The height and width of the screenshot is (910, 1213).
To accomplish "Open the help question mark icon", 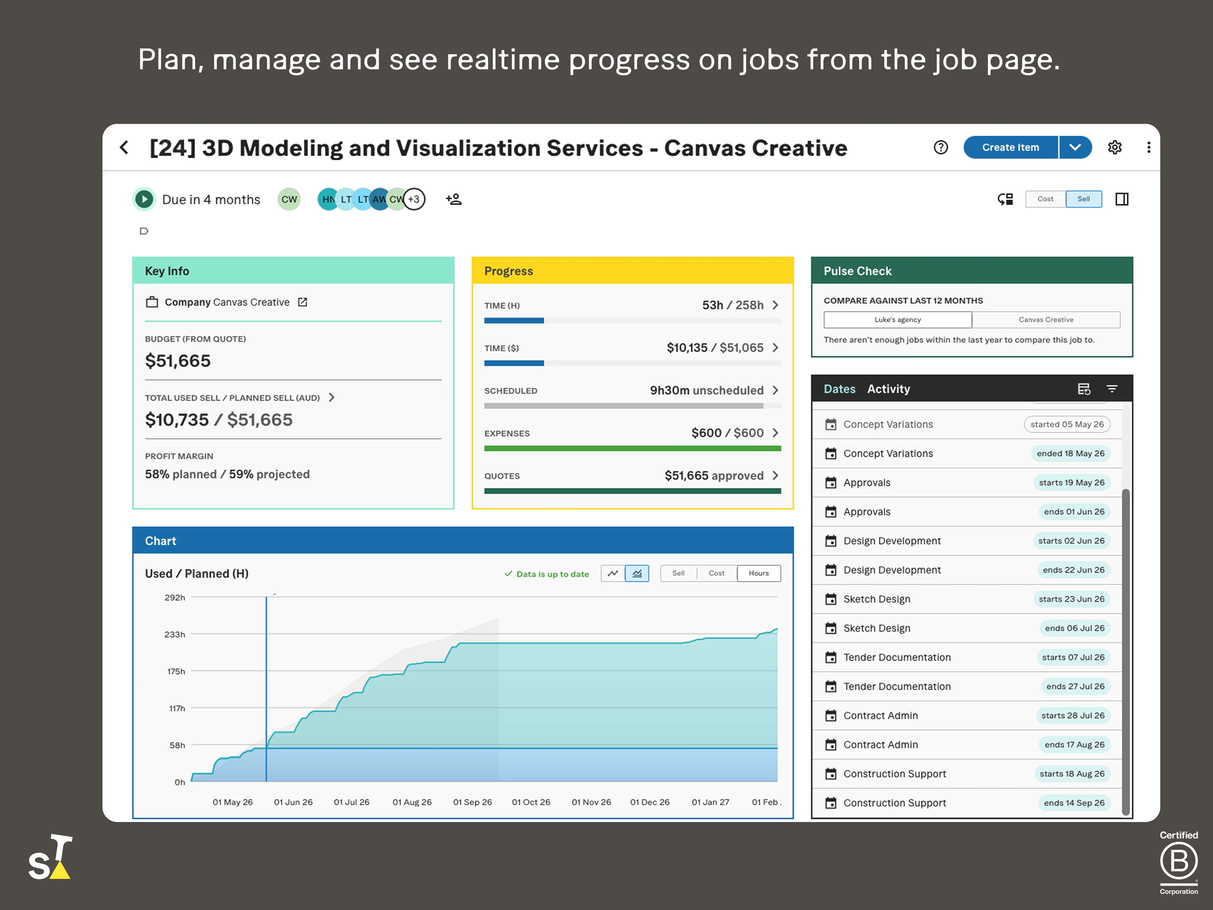I will (x=941, y=148).
